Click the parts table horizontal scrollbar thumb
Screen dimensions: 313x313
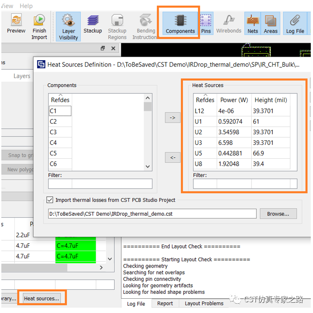point(34,268)
